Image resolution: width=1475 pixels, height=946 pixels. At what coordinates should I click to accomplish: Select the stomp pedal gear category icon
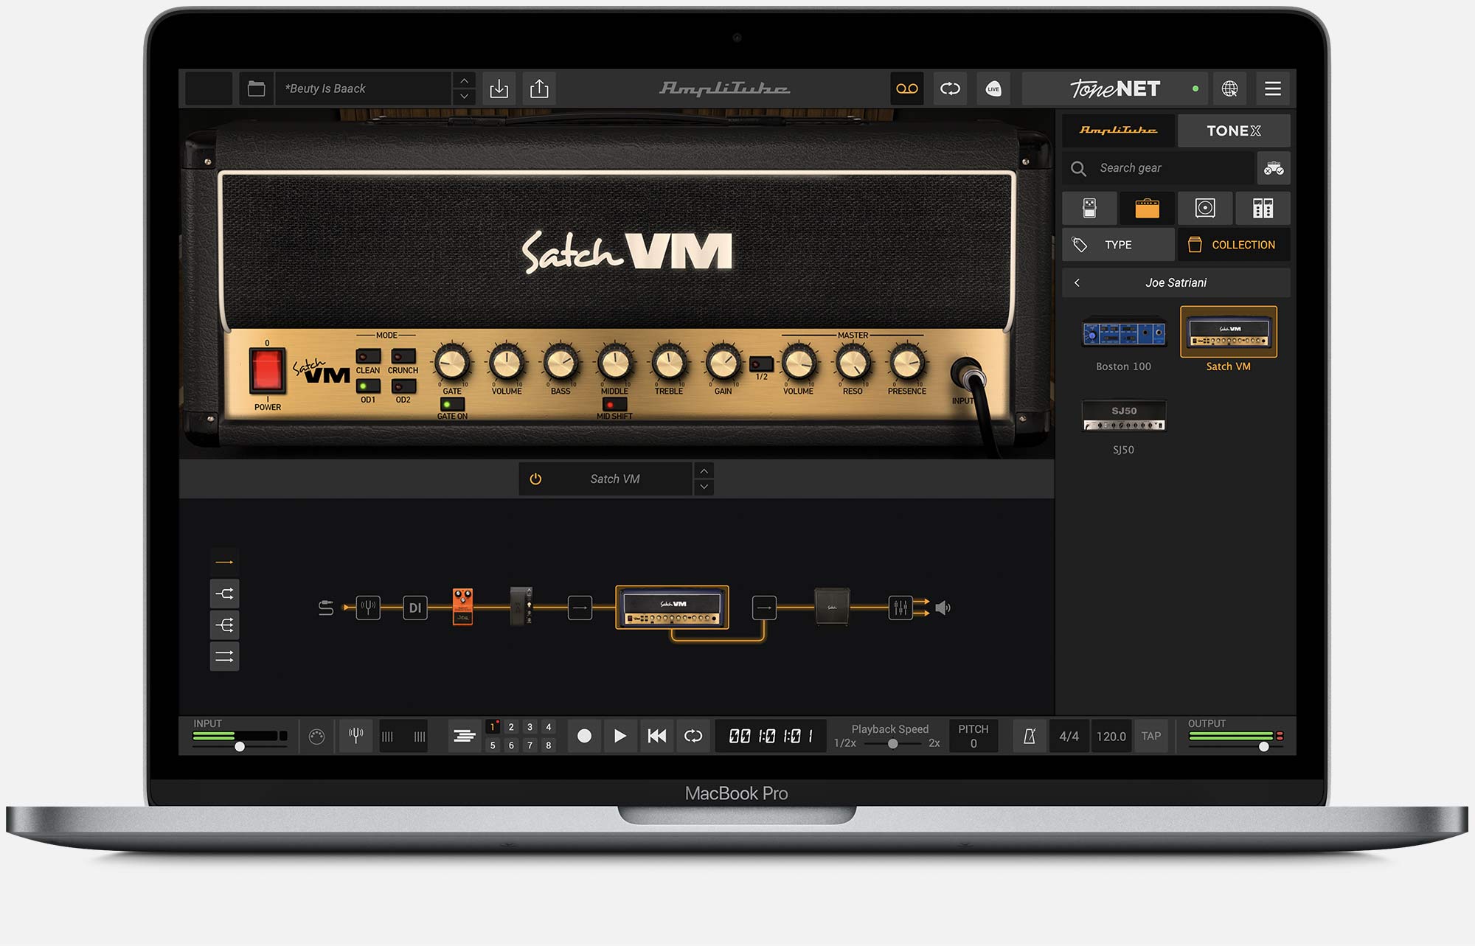pos(1089,208)
